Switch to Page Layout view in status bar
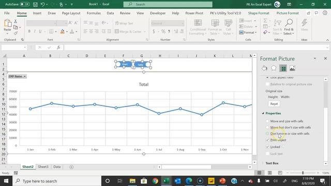Screen dimensions: 331x186 (x=270, y=173)
